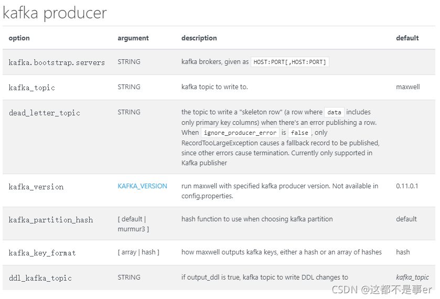The height and width of the screenshot is (299, 440).
Task: Select the kafka.bootstrap.servers option cell
Action: [x=57, y=62]
